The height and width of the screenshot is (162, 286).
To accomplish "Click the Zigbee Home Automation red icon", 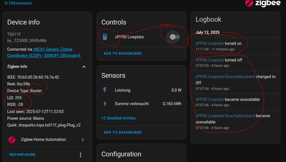I will (12, 139).
